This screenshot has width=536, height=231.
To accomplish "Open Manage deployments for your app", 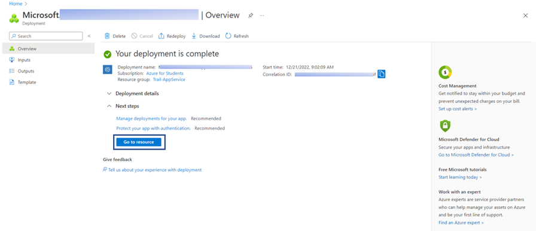I will 151,118.
